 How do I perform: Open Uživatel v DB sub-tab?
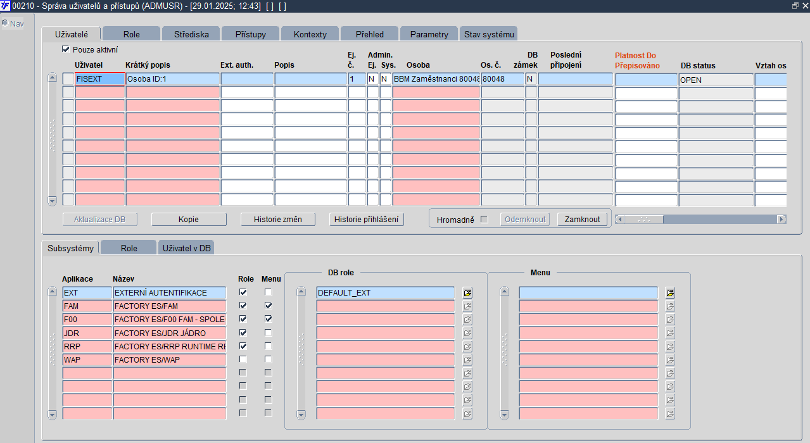[x=187, y=248]
